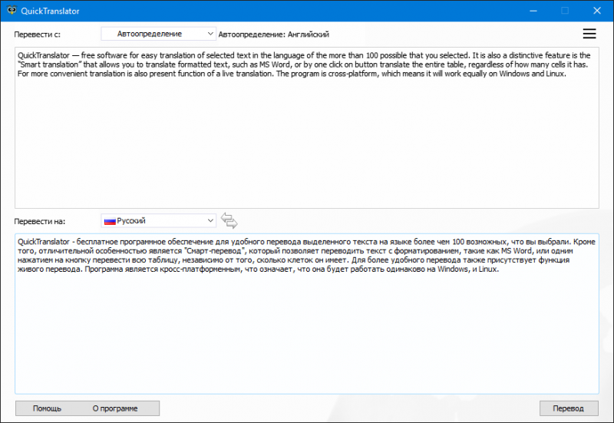Screen dimensions: 614x423
Task: Close the QuickTranslator window
Action: pyautogui.click(x=597, y=11)
